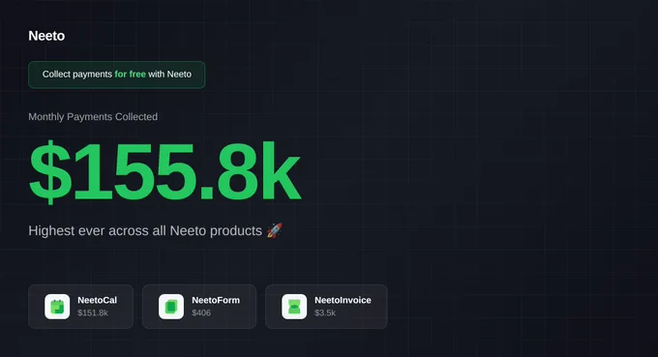The height and width of the screenshot is (357, 658).
Task: Click the Neeto logo text
Action: point(46,36)
